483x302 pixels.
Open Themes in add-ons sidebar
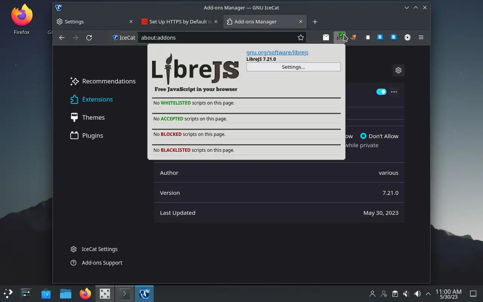(x=87, y=117)
